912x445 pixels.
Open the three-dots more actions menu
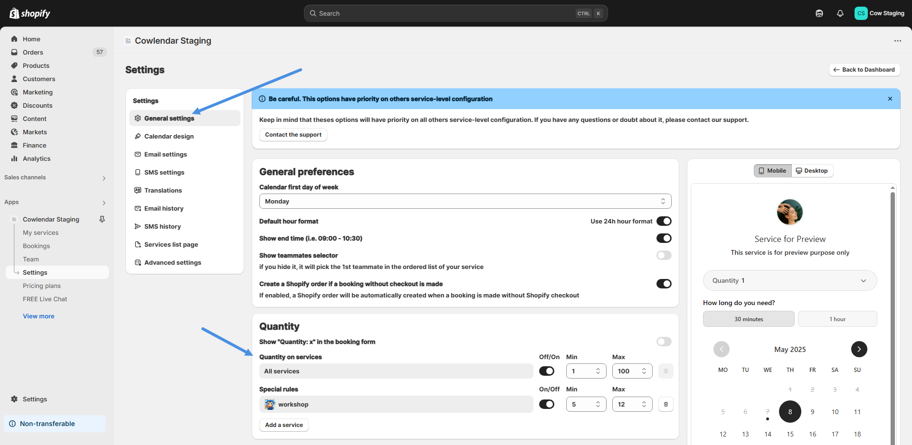click(897, 41)
